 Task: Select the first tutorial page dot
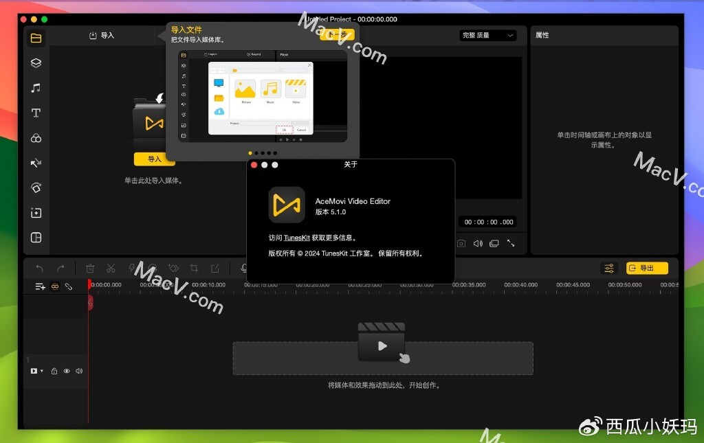click(250, 153)
